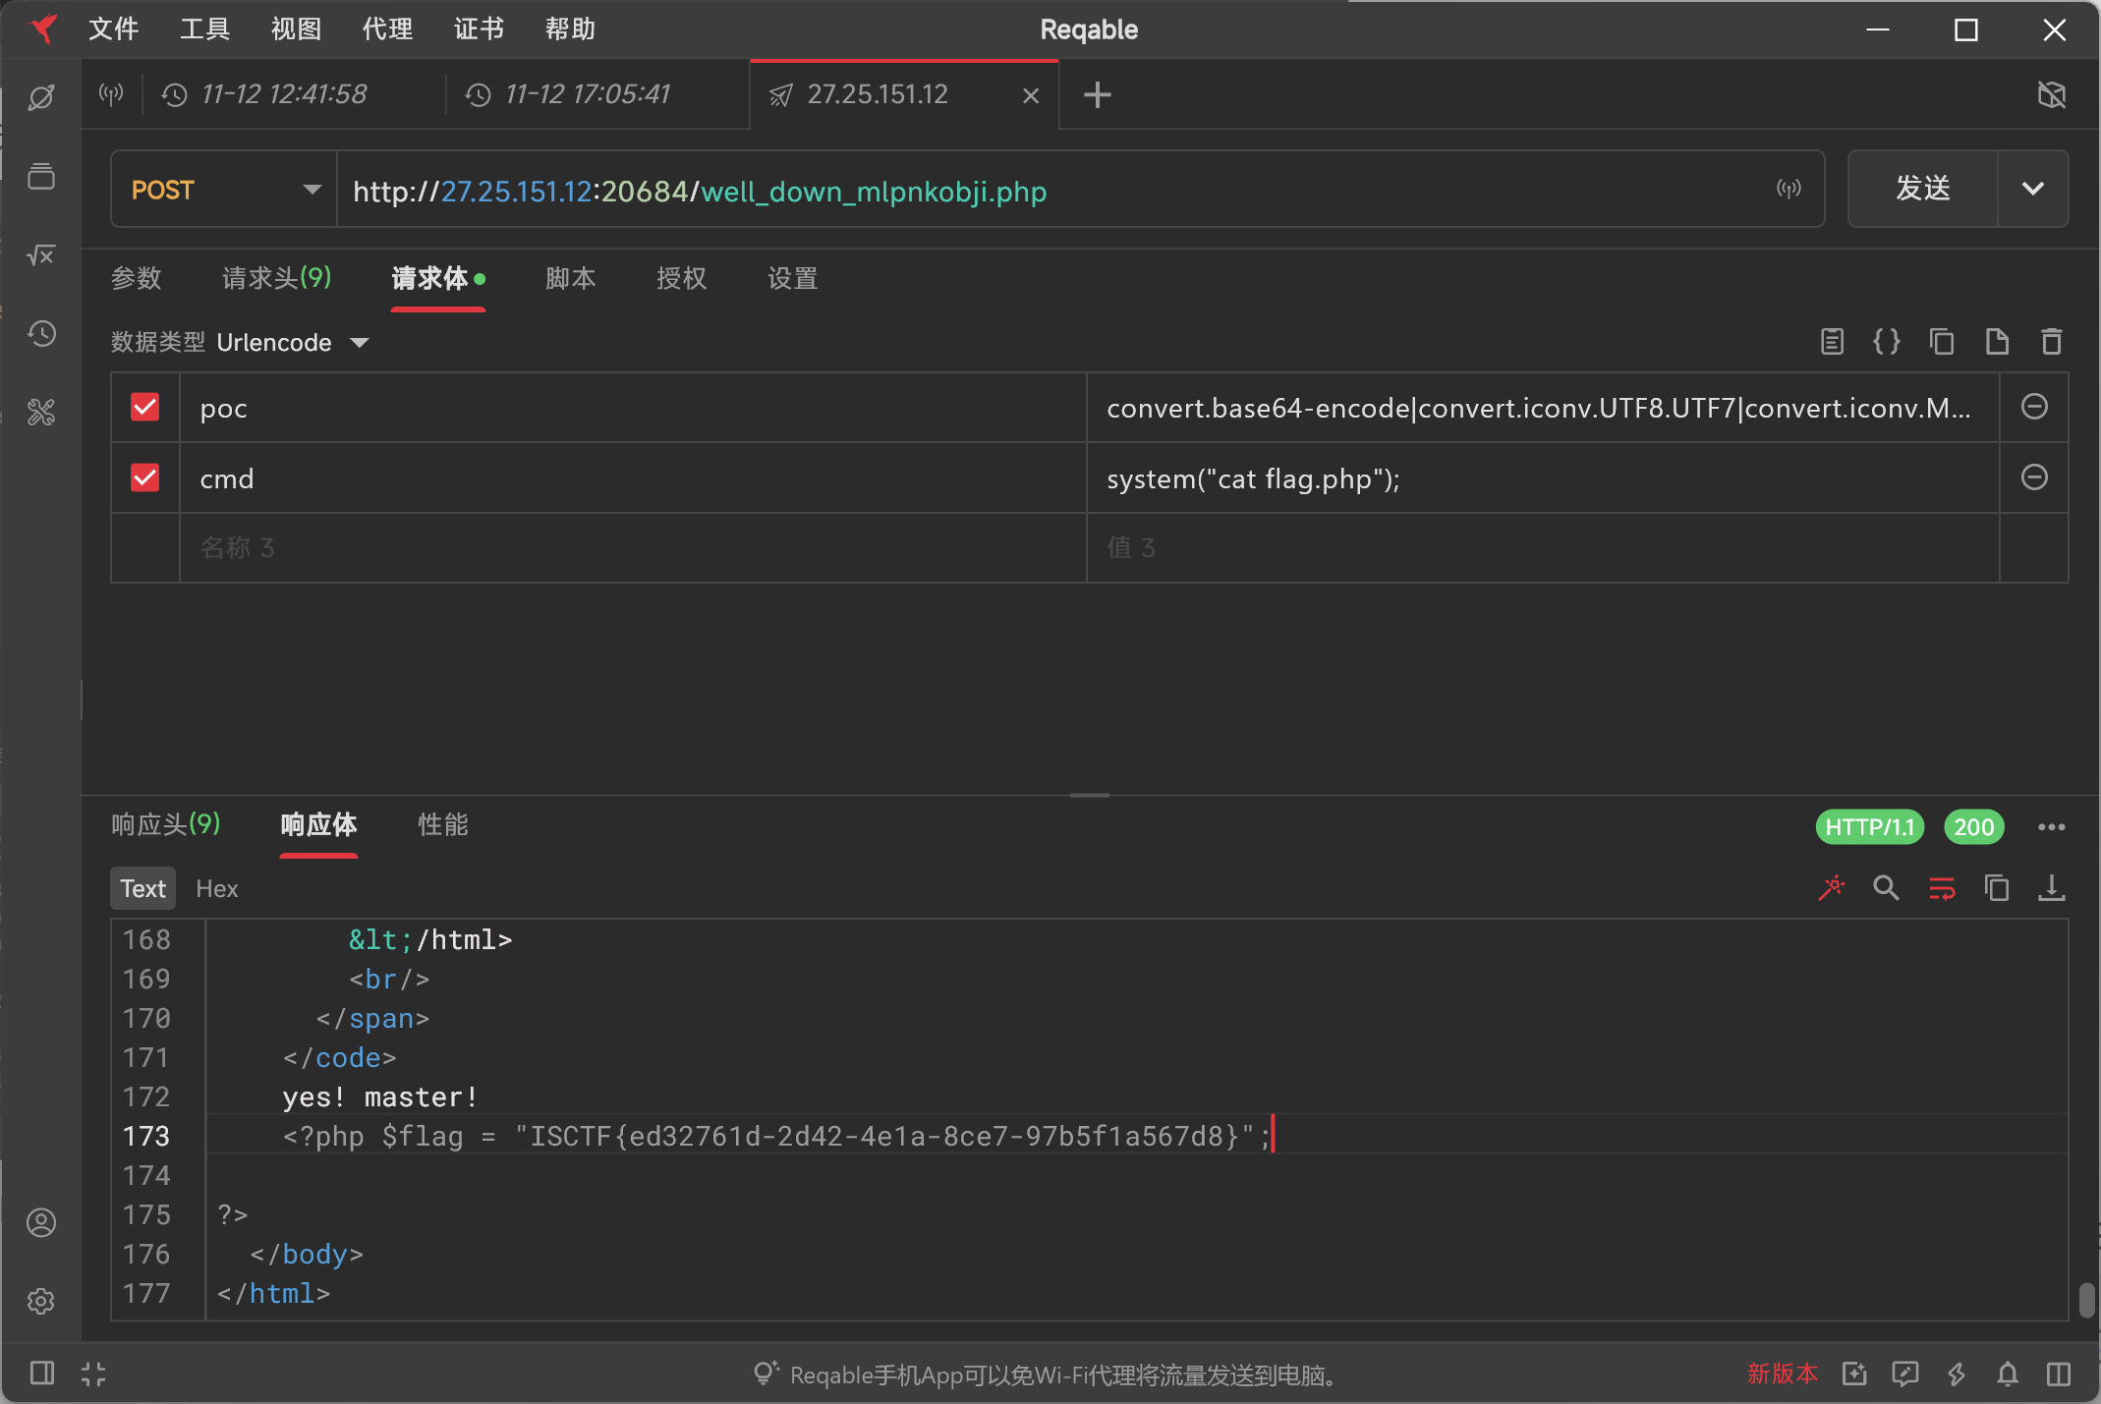Click the search icon in response toolbar
The image size is (2101, 1404).
click(x=1885, y=888)
